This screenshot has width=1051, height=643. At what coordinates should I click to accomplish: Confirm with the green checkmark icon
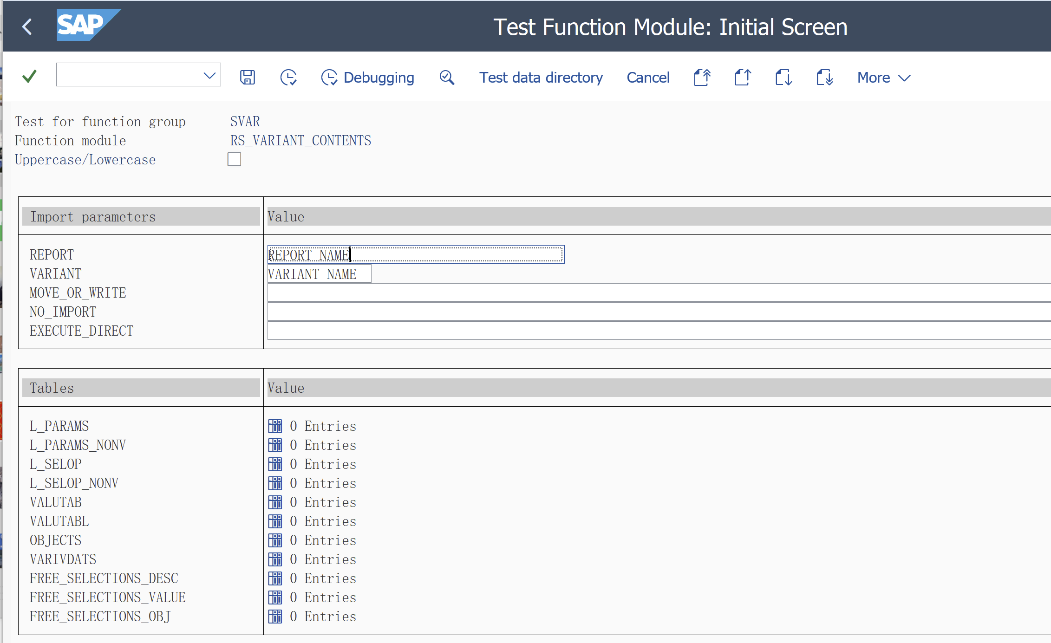click(x=29, y=77)
